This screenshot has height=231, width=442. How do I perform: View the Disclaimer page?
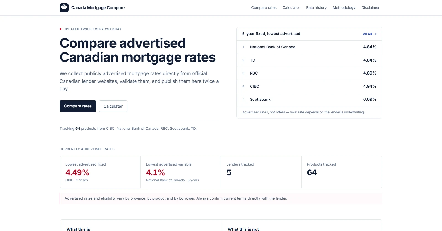[x=370, y=8]
